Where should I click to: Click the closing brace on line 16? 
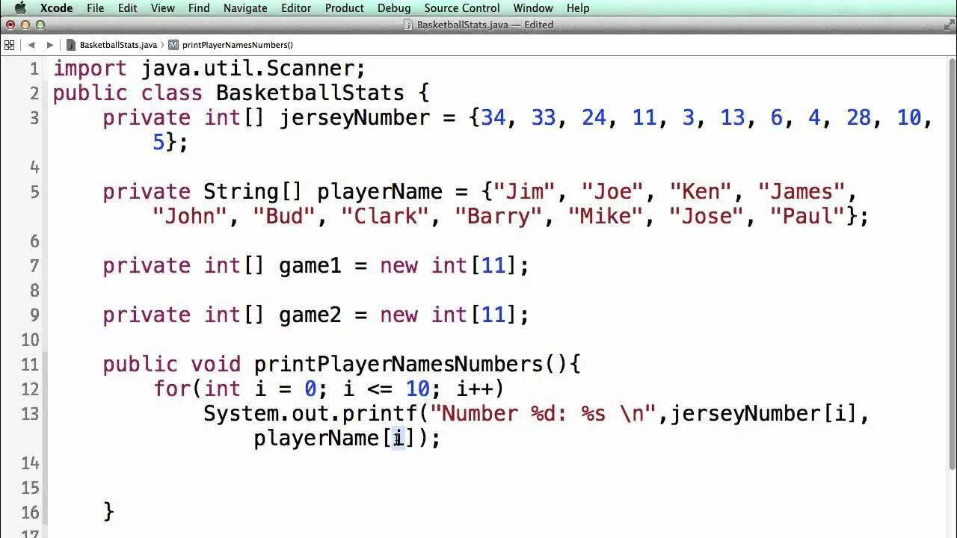click(x=109, y=513)
